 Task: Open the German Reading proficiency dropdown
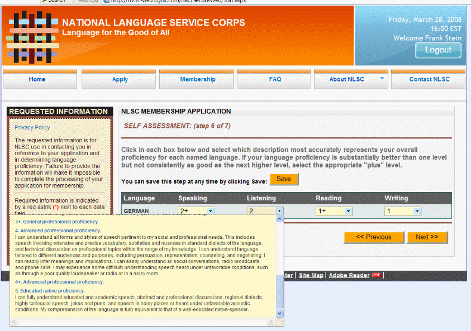click(x=334, y=211)
